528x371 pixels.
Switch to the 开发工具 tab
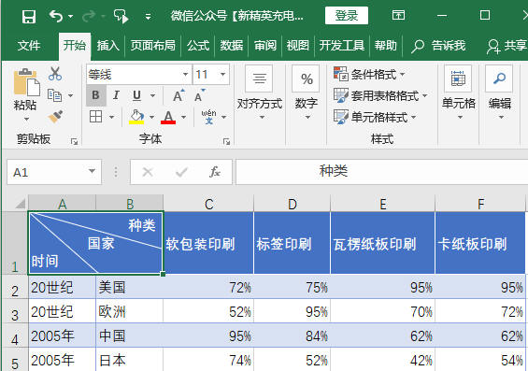pos(341,45)
